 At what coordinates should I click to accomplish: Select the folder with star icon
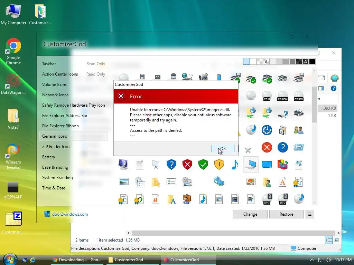click(156, 182)
